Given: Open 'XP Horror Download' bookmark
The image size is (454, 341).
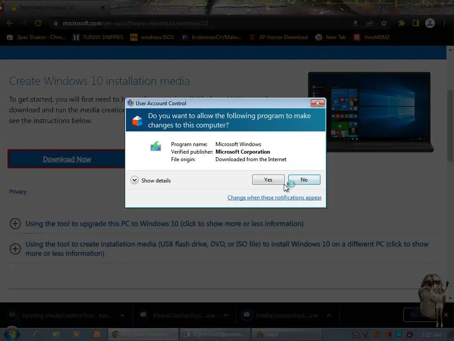Looking at the screenshot, I should pos(278,37).
